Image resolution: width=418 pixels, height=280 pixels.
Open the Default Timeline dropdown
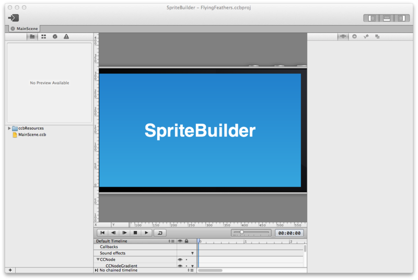[171, 241]
